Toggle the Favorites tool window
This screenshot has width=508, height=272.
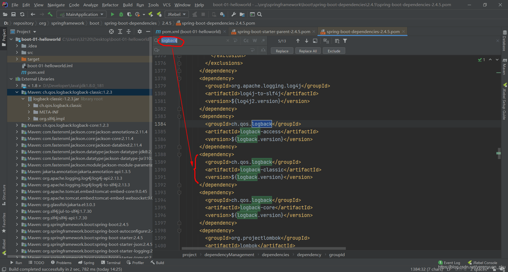(4, 223)
